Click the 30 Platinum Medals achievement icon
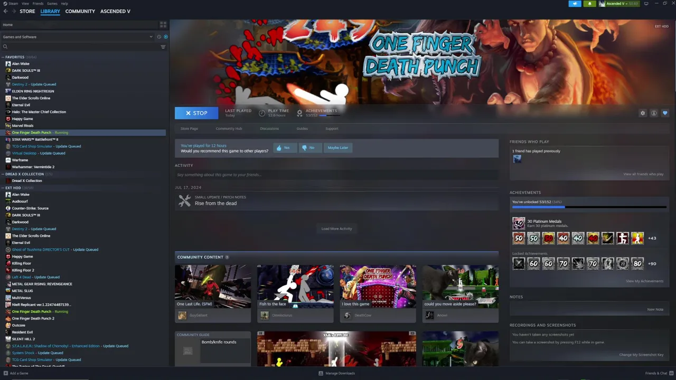The height and width of the screenshot is (380, 676). 519,223
